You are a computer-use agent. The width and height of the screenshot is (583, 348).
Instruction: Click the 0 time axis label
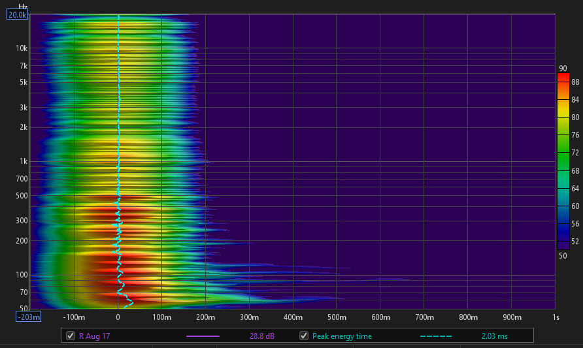point(118,317)
